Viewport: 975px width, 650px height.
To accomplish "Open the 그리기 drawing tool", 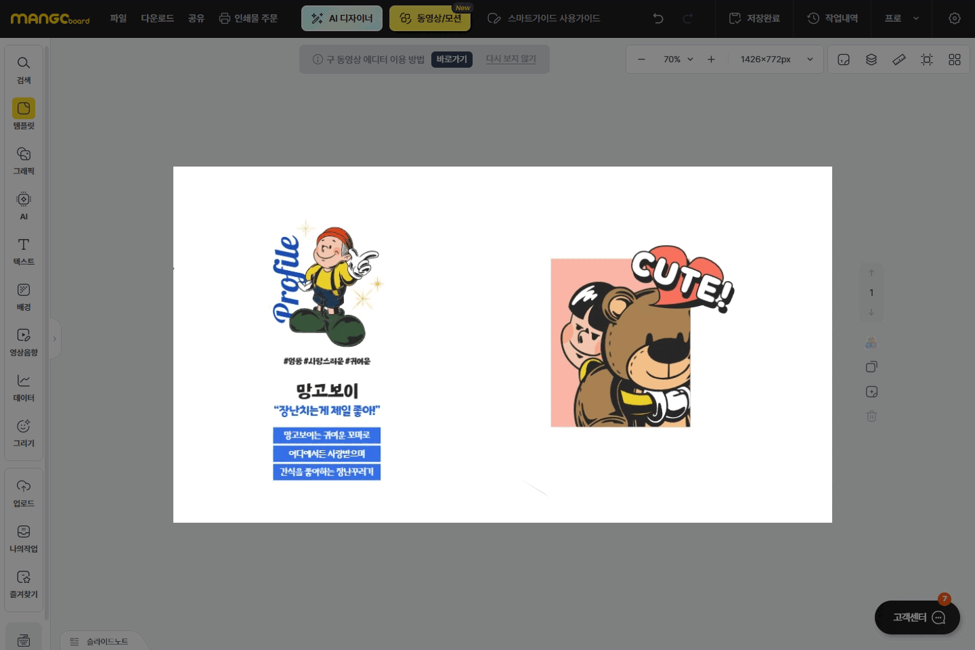I will pyautogui.click(x=24, y=433).
